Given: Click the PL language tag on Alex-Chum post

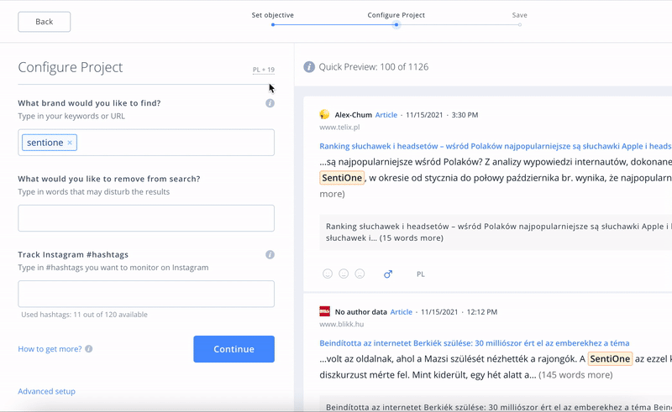Looking at the screenshot, I should coord(421,274).
